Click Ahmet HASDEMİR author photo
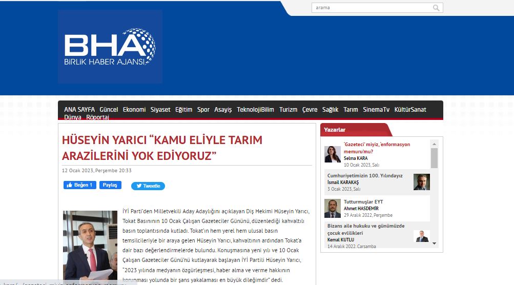 333,208
